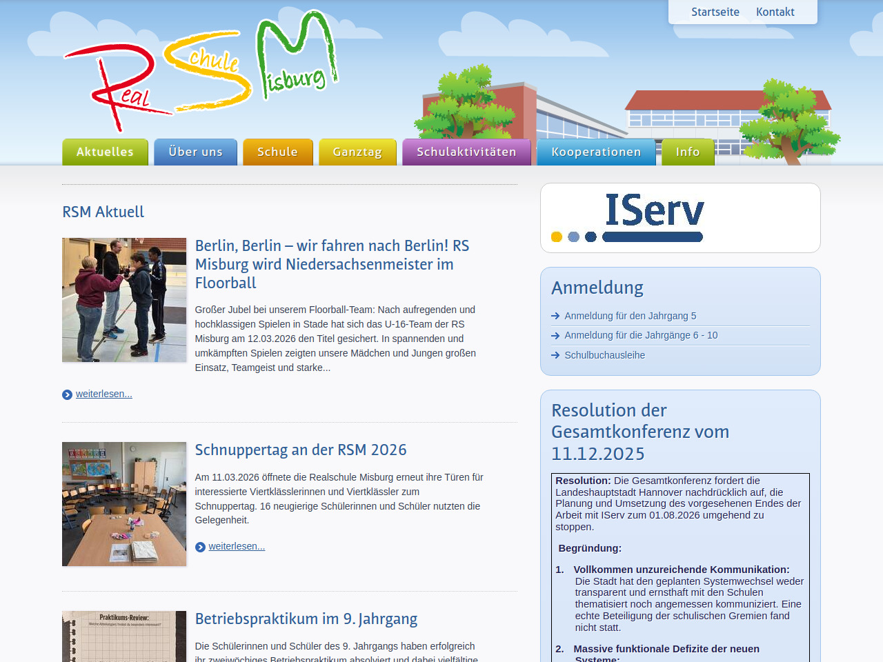Click circle arrow icon in Schnuppertag article
This screenshot has width=883, height=662.
point(200,547)
